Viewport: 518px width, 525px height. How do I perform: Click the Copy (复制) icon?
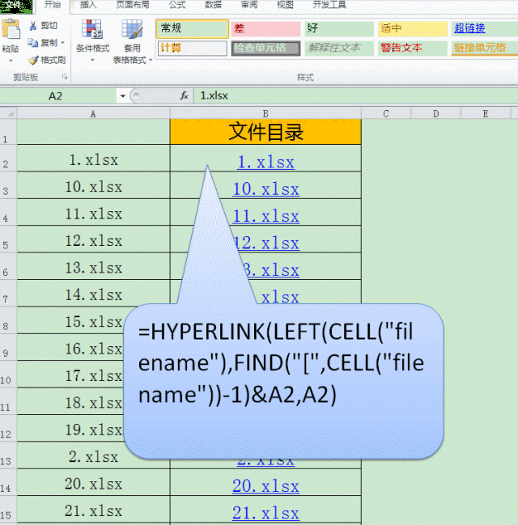pyautogui.click(x=33, y=43)
